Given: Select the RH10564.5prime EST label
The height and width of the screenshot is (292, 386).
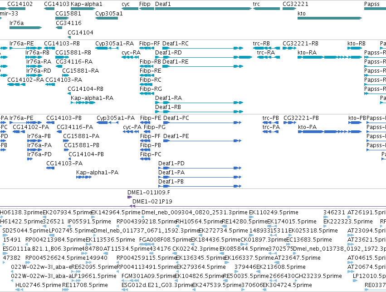Looking at the screenshot, I should point(199,222).
